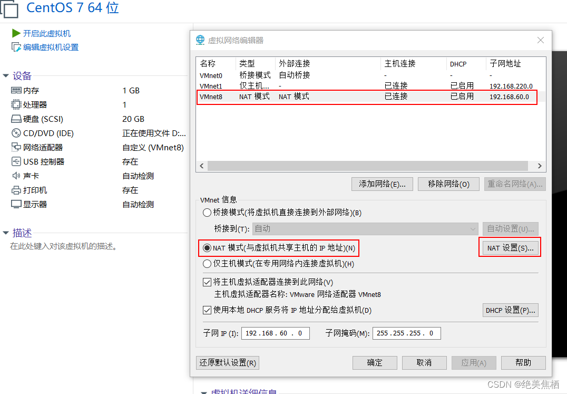Click subnet address 192.168.60.0 cell
Viewport: 567px width, 394px height.
[x=509, y=97]
